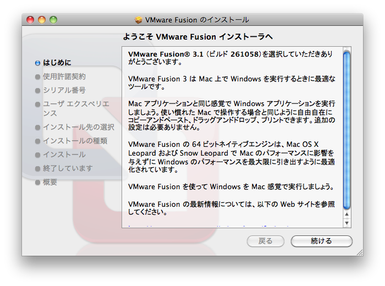This screenshot has width=385, height=286.
Task: Click the package icon in title bar
Action: (139, 20)
